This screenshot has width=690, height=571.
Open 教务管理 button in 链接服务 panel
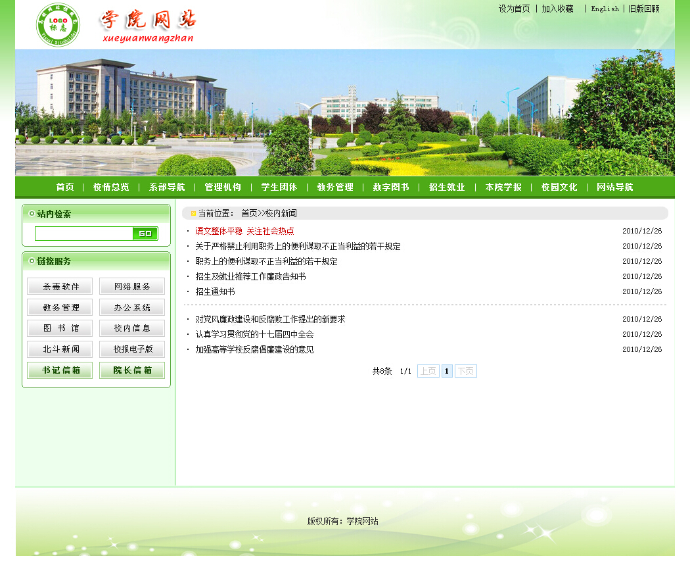(60, 307)
